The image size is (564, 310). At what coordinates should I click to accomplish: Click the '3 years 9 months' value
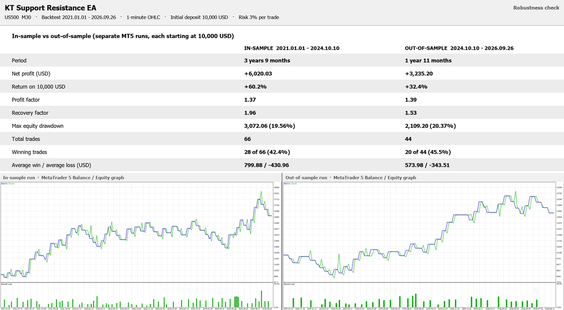coord(267,60)
